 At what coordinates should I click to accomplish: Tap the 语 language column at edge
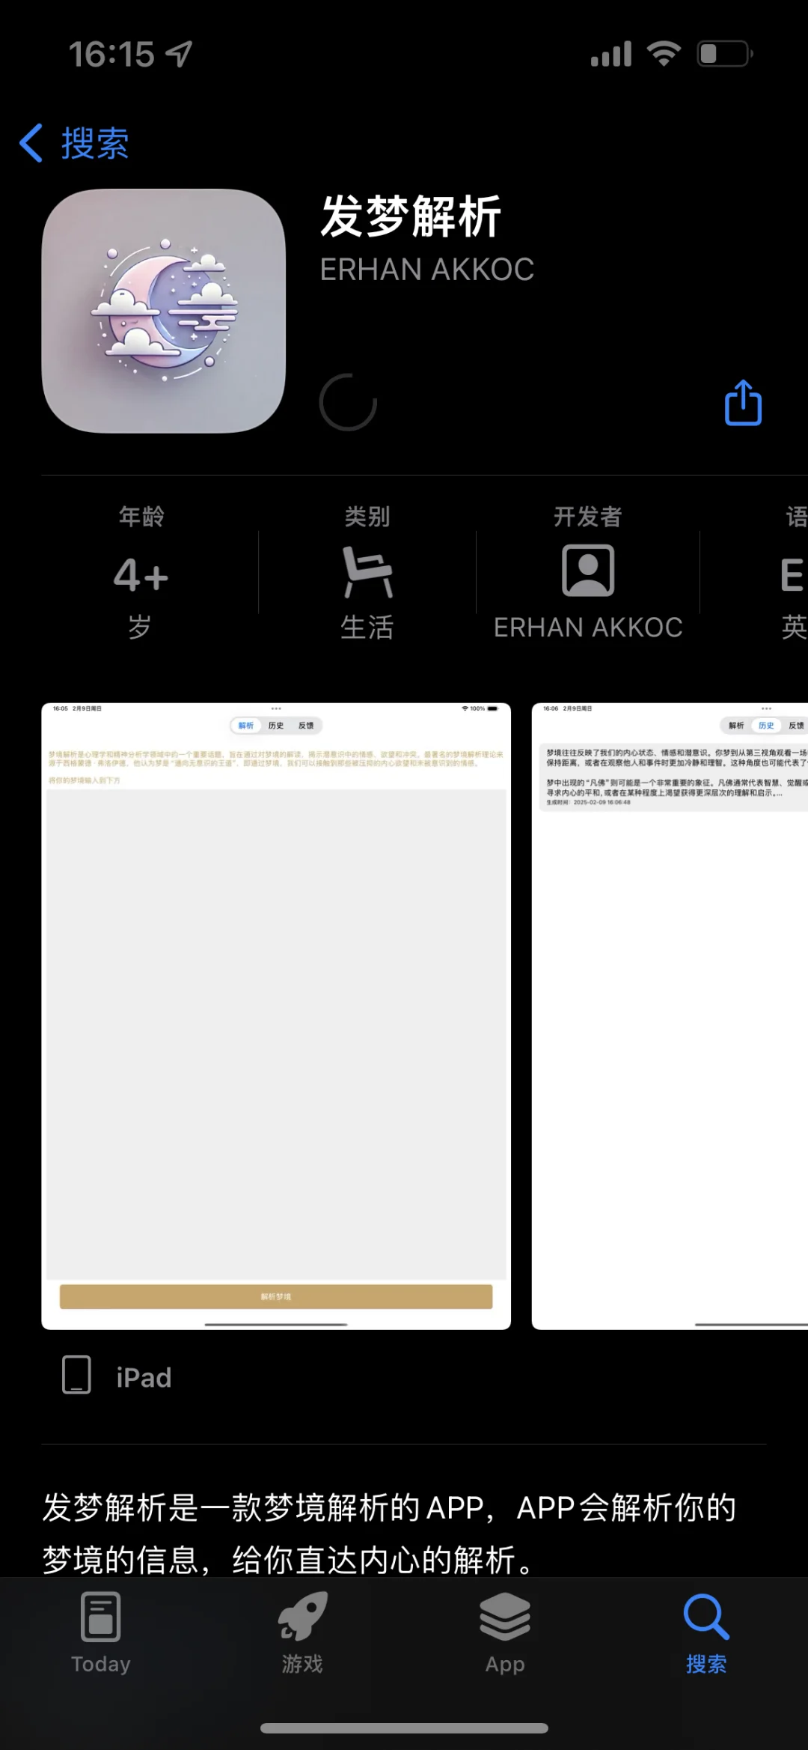793,573
